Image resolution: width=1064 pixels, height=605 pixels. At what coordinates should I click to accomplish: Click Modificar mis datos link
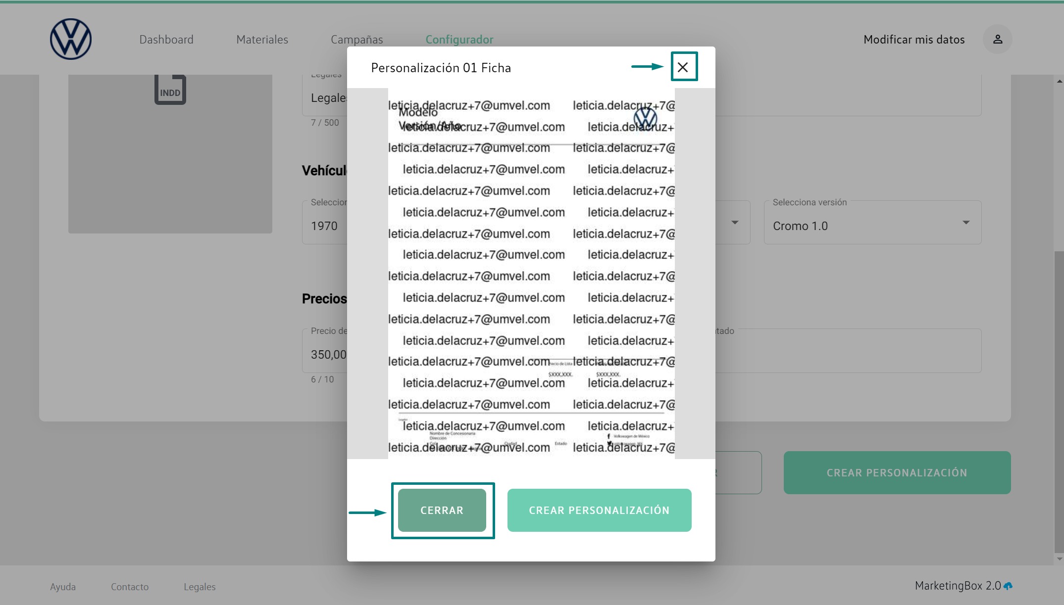(x=914, y=40)
